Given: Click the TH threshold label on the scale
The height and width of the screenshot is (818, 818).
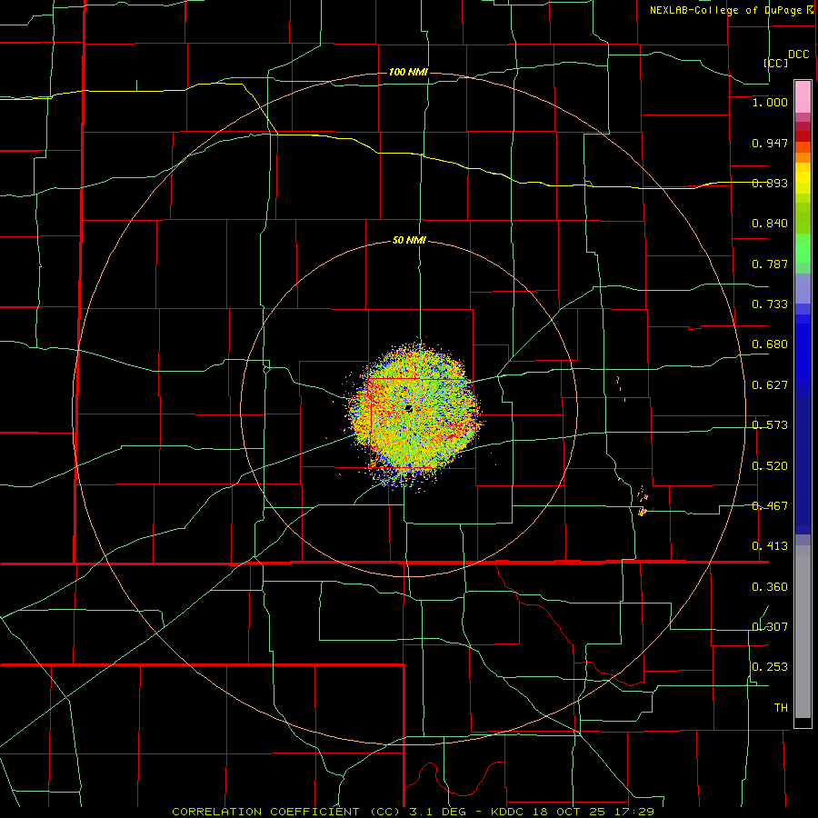Looking at the screenshot, I should 781,708.
